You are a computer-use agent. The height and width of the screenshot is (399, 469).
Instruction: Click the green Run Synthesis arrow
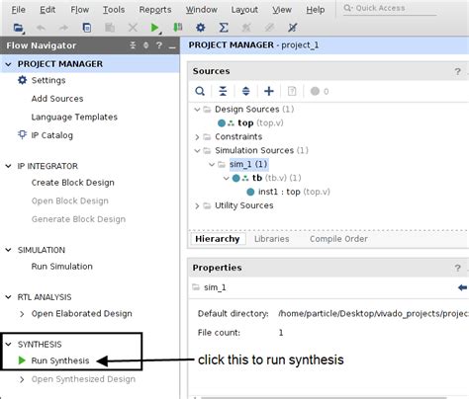pyautogui.click(x=22, y=360)
